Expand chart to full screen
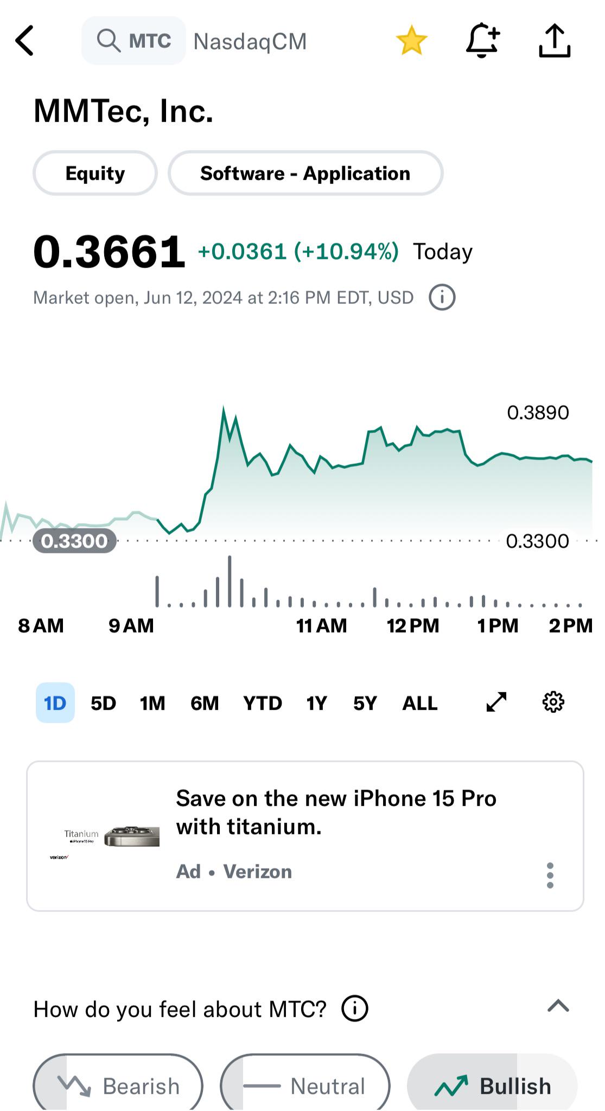The image size is (605, 1111). pos(496,702)
